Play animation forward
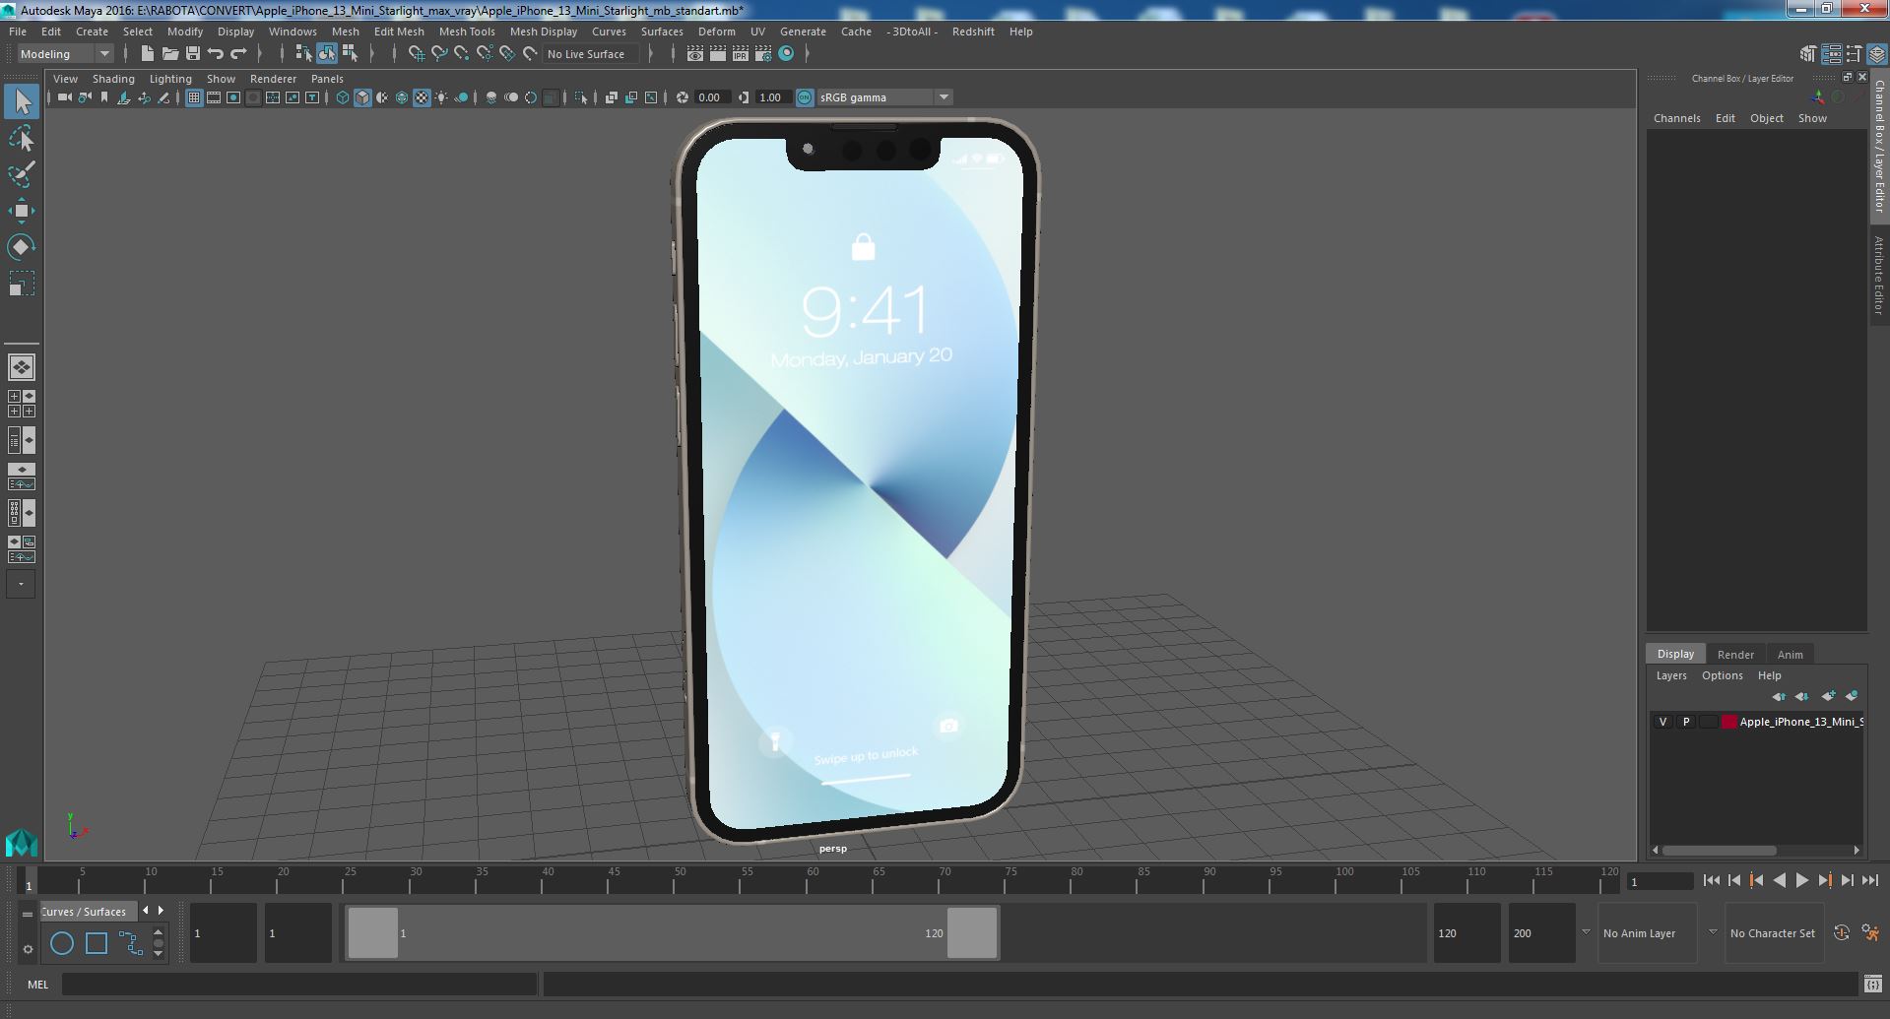Viewport: 1890px width, 1019px height. (1801, 881)
